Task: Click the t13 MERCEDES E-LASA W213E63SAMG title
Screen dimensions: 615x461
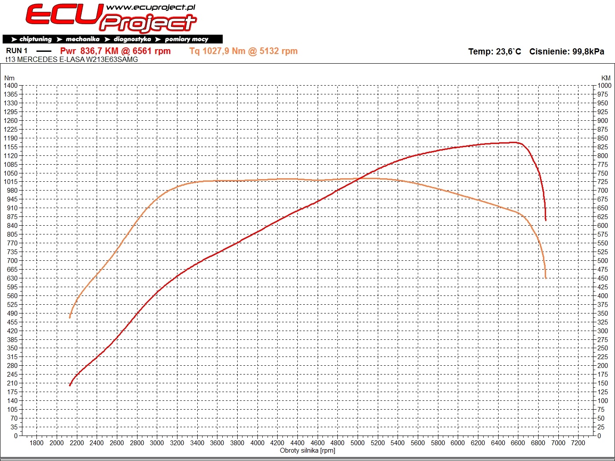Action: (72, 59)
